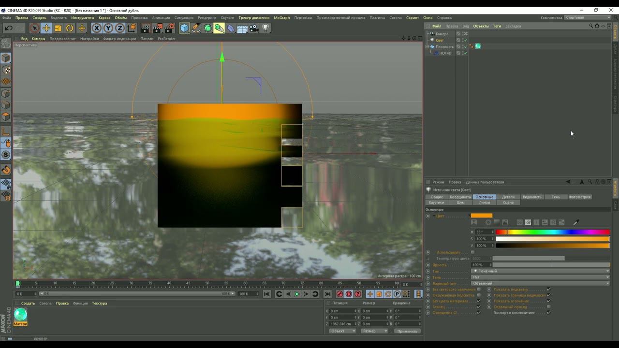Click the Cube primitive icon
Viewport: 619px width, 348px height.
184,29
